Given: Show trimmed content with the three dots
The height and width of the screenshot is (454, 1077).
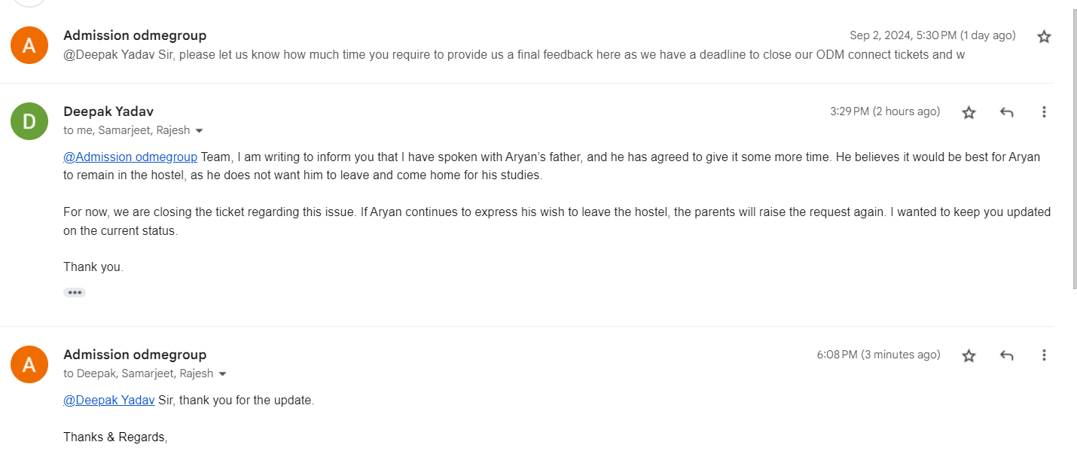Looking at the screenshot, I should (x=74, y=292).
